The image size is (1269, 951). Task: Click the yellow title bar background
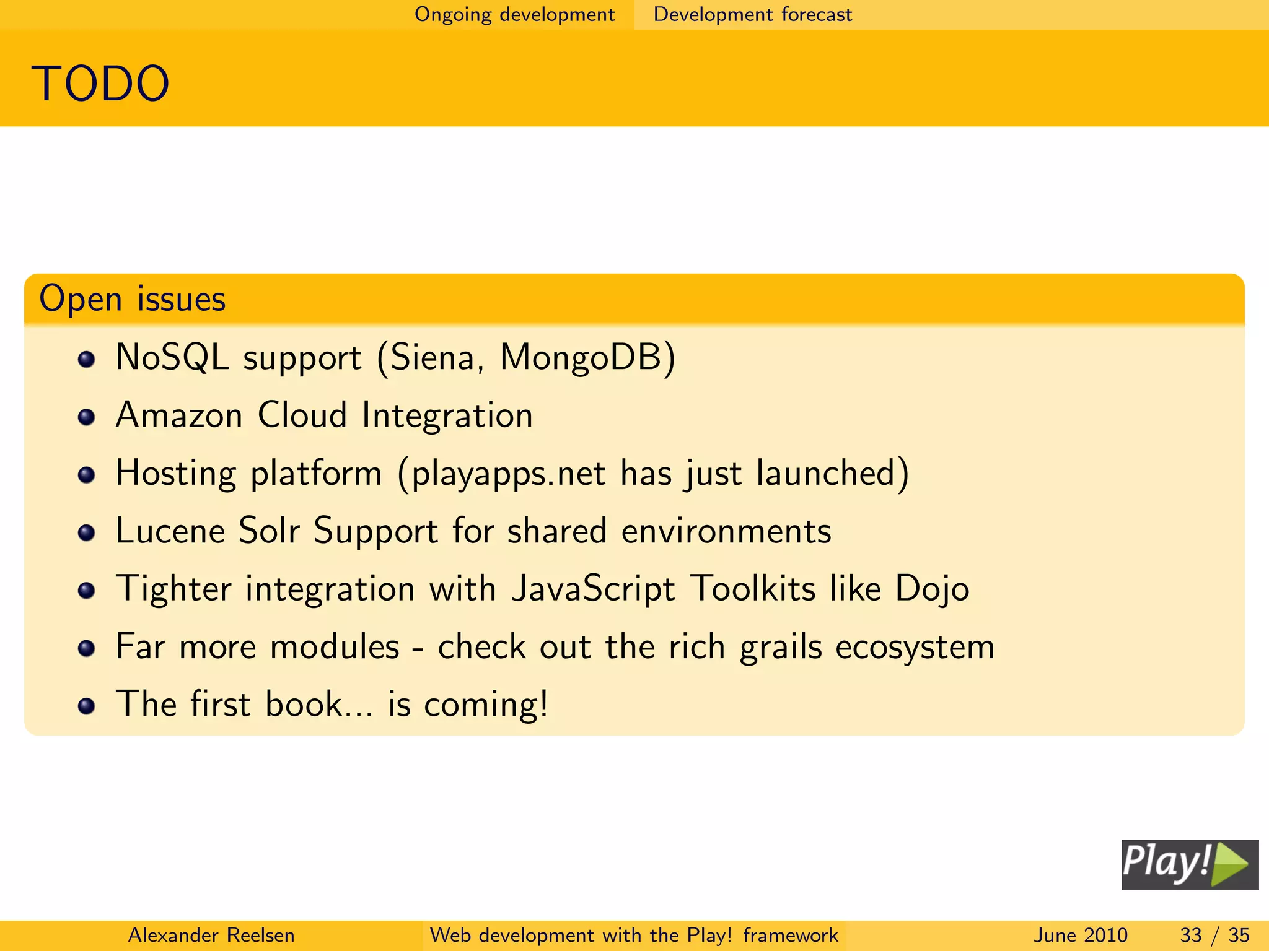click(x=682, y=80)
